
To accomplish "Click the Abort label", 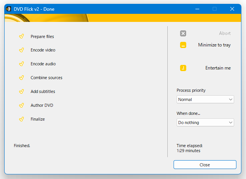I will point(225,33).
